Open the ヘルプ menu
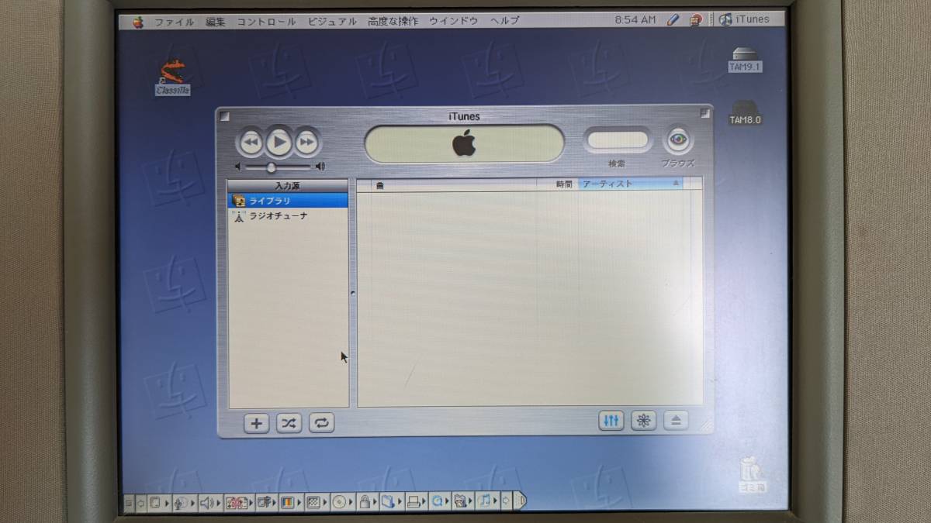The image size is (931, 523). click(x=504, y=22)
